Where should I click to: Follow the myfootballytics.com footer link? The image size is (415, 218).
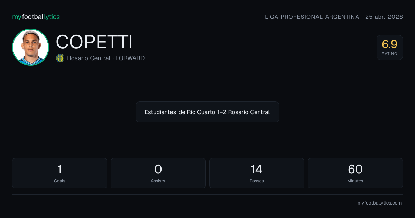[379, 203]
